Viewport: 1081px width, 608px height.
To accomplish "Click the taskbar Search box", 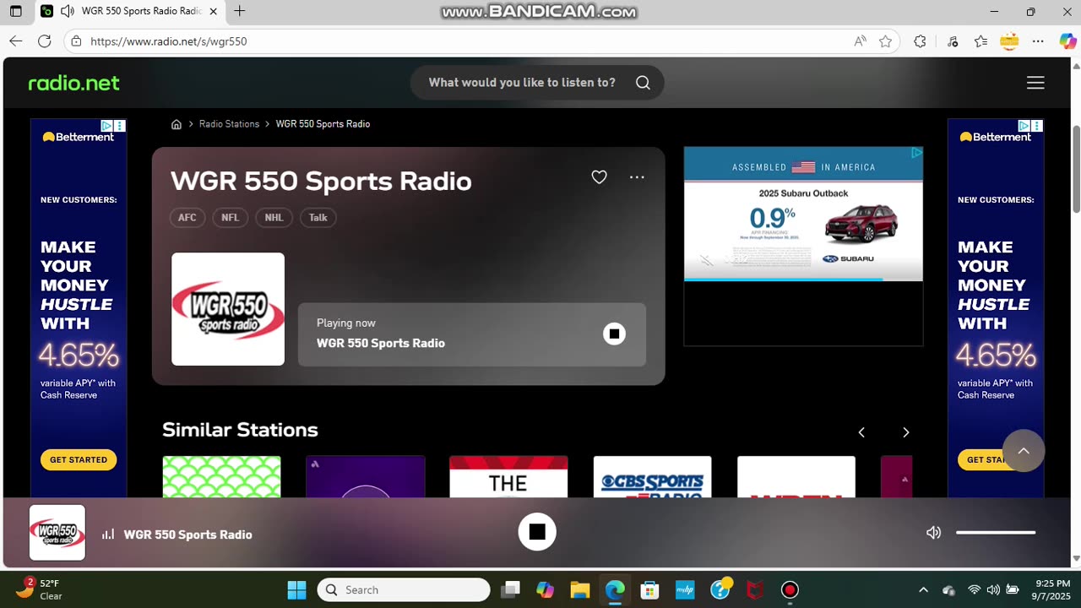I will pos(404,589).
